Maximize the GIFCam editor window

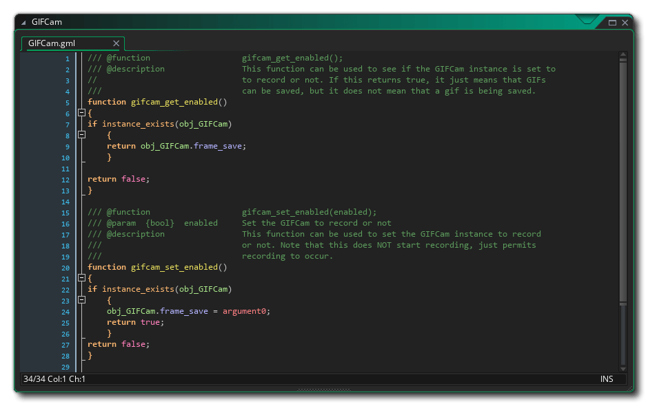[x=611, y=21]
